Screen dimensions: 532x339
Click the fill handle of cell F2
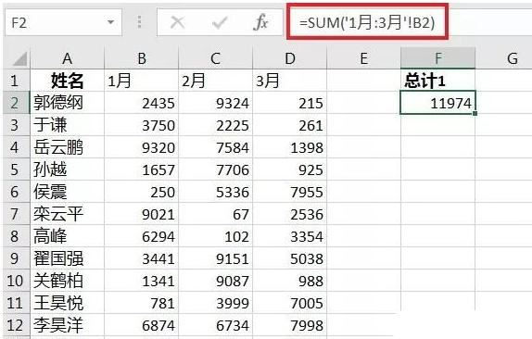(x=475, y=113)
